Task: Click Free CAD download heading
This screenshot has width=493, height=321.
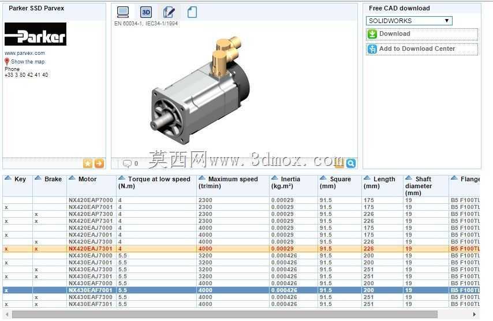Action: tap(399, 9)
